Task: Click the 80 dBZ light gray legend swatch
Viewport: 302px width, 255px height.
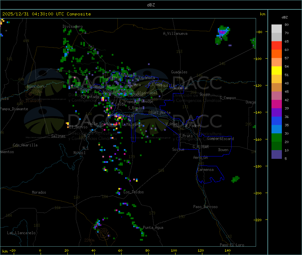Action: [x=276, y=29]
